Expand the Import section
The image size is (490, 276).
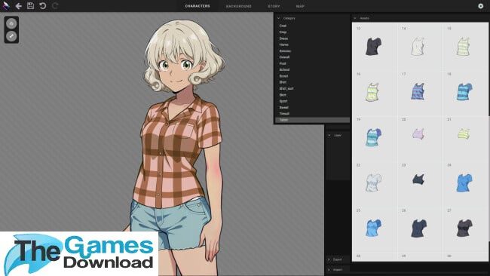(x=335, y=269)
